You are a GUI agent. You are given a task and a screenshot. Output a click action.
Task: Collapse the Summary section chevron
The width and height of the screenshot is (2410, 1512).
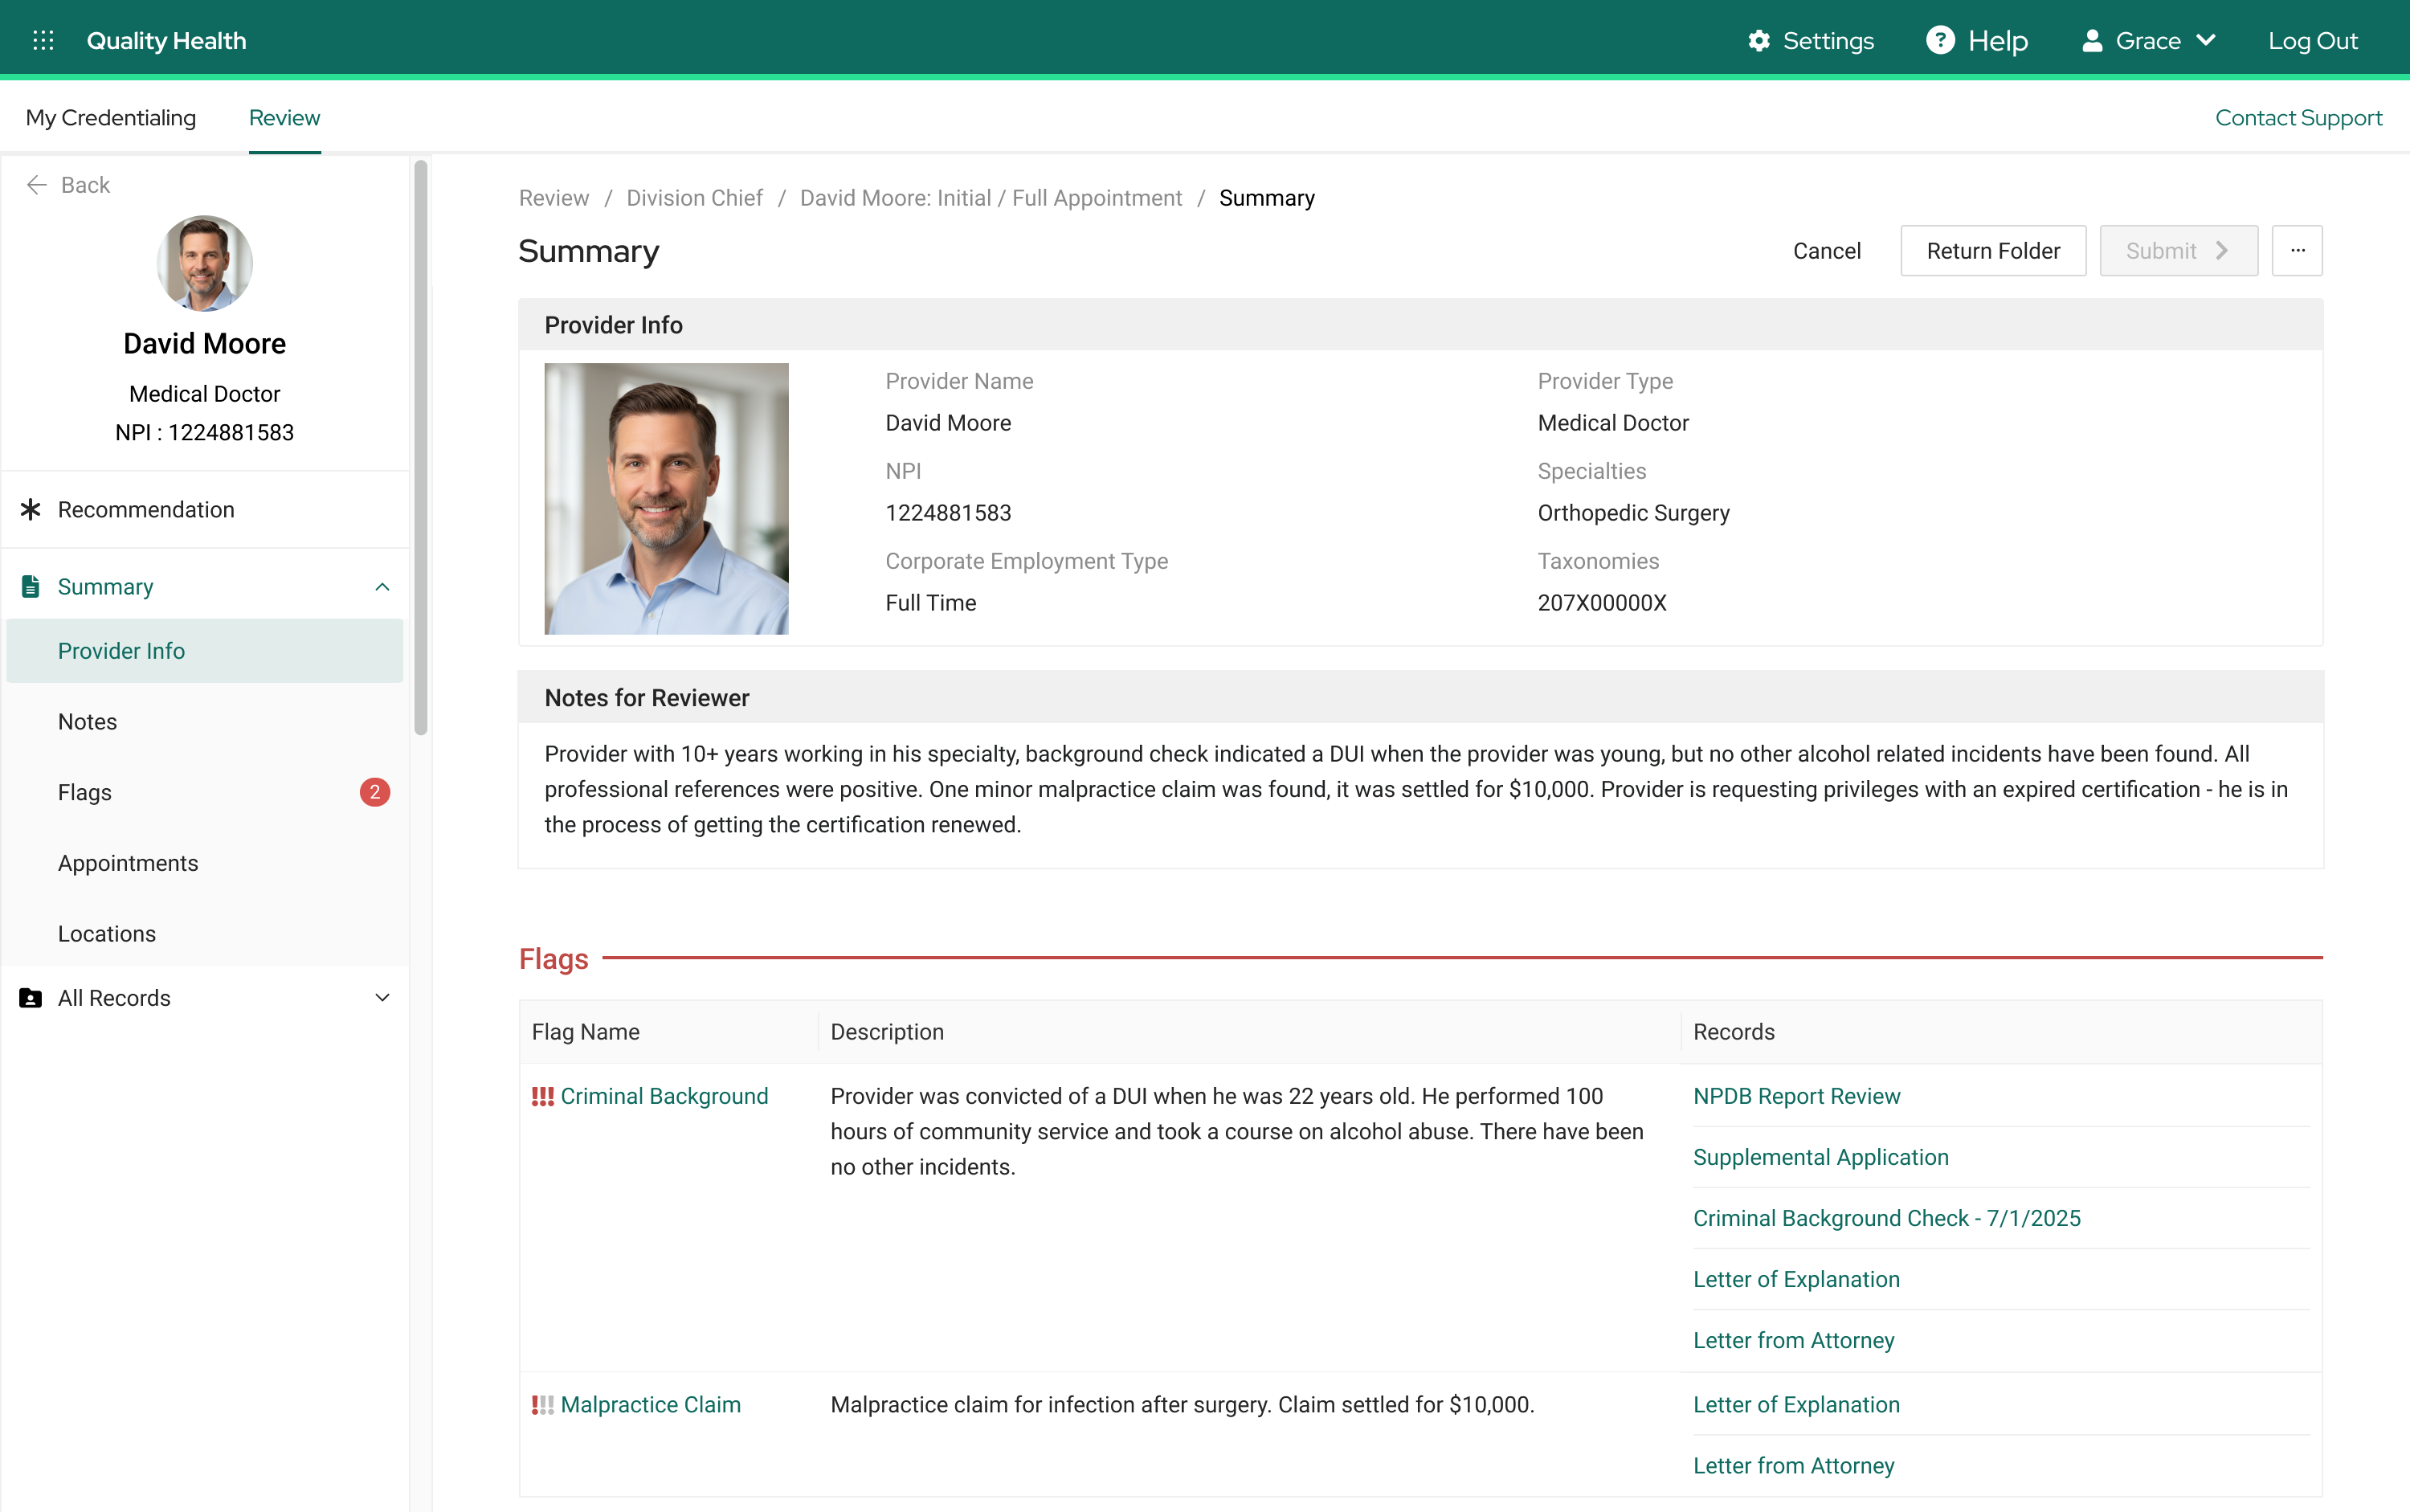tap(382, 587)
